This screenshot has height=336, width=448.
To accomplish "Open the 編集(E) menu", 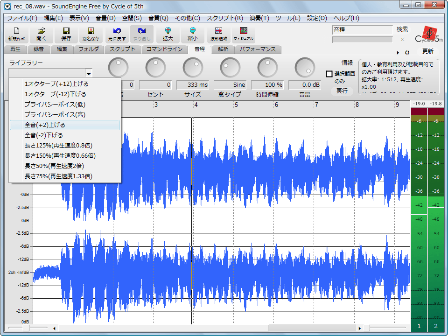I will point(53,18).
